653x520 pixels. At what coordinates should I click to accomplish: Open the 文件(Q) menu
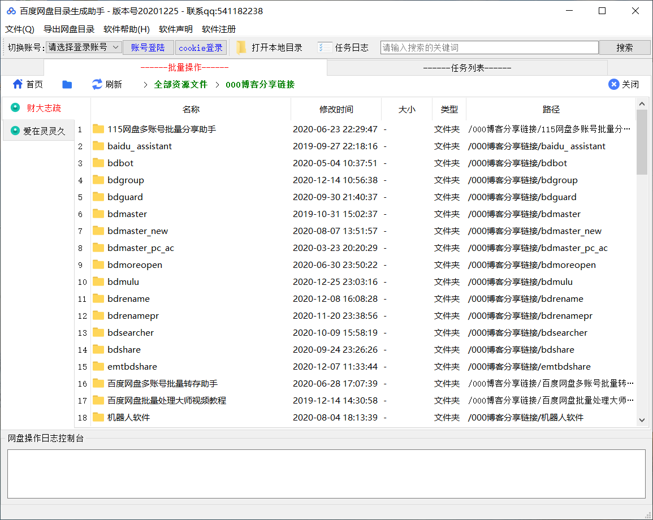20,29
